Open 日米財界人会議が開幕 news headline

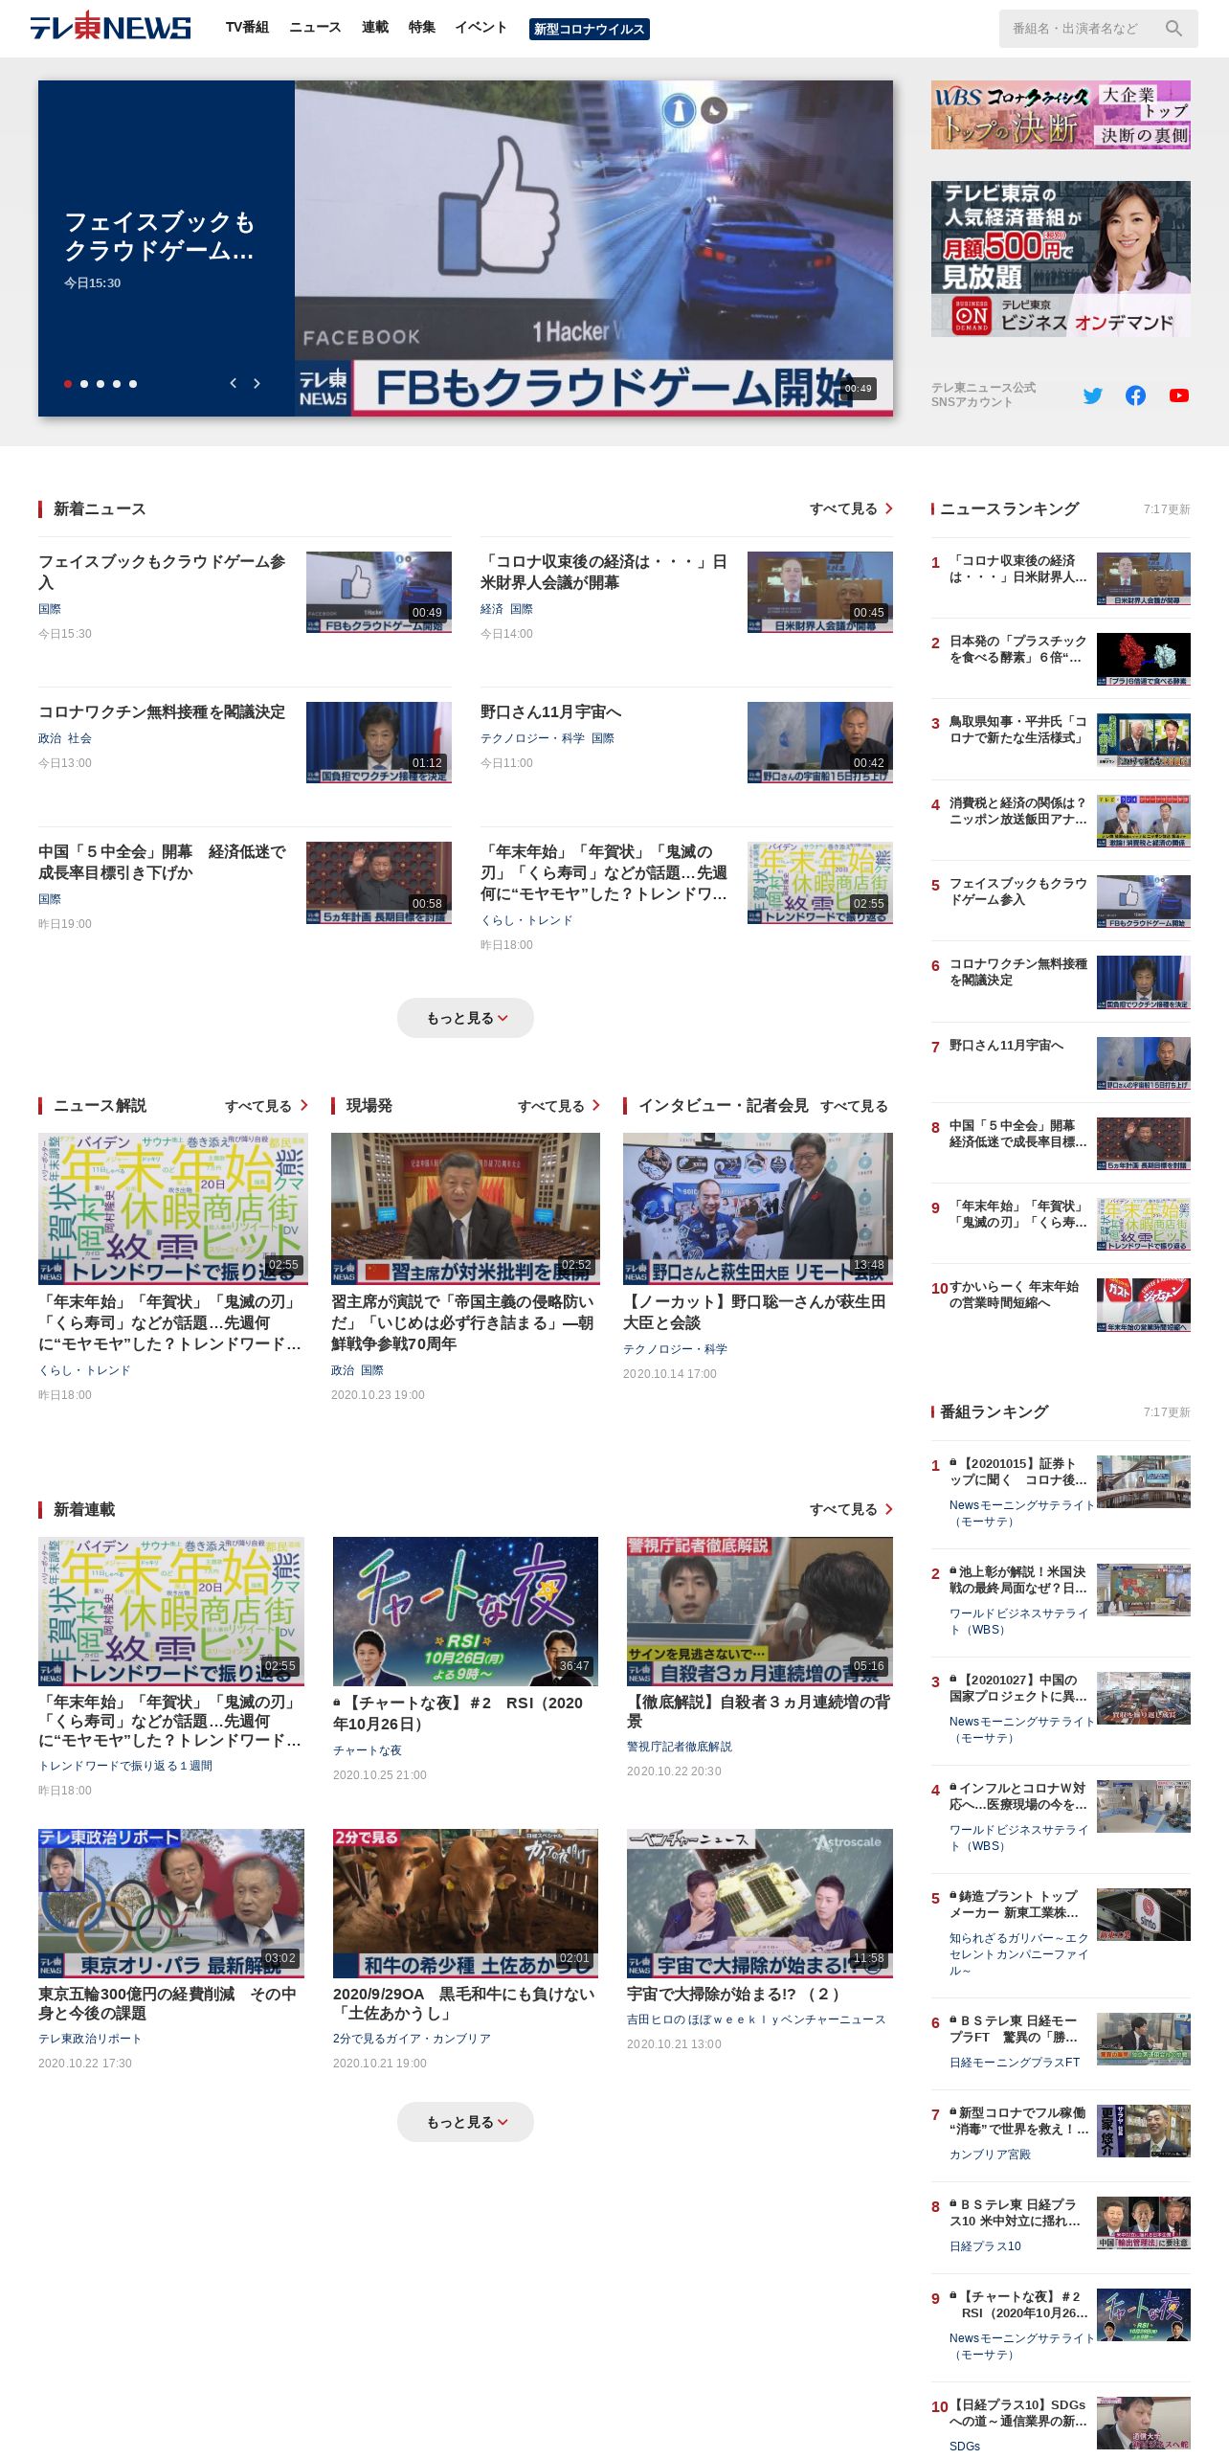click(604, 572)
